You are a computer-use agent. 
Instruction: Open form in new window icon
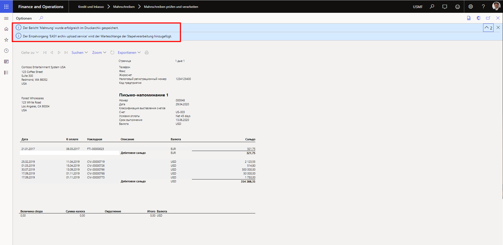[488, 18]
